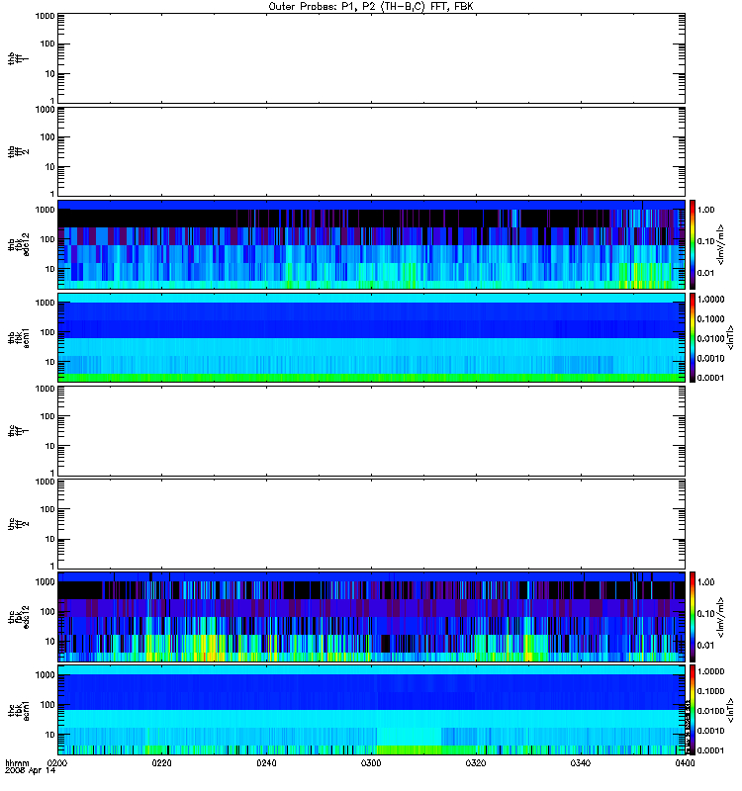Click the 'thb fbk edc12' y-axis title

(19, 244)
